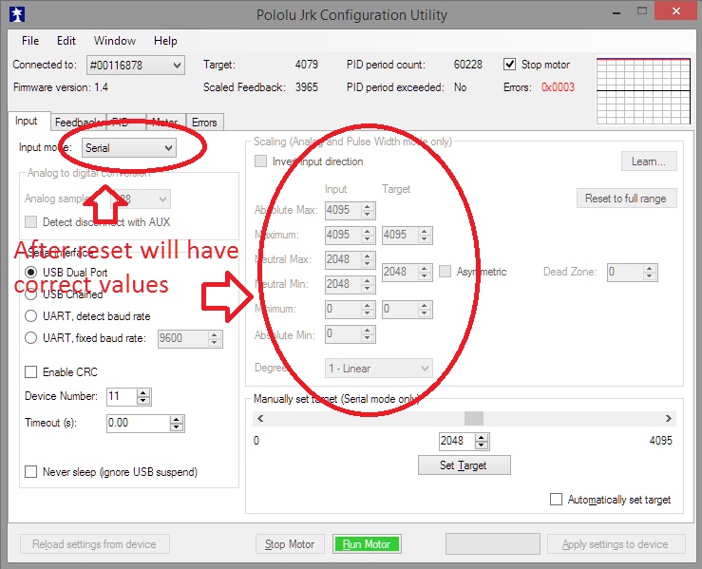Click the manual target value field 2048
The height and width of the screenshot is (569, 702).
457,441
